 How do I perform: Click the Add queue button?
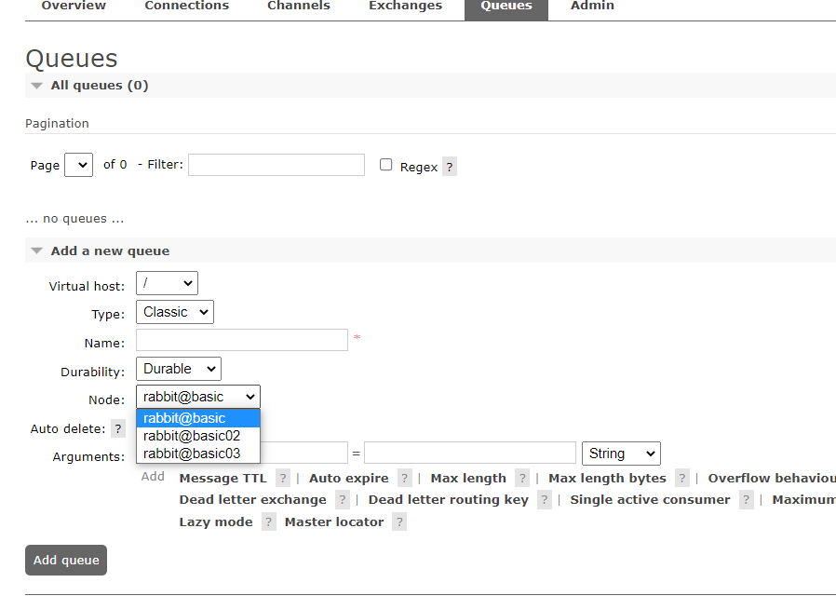pos(66,561)
